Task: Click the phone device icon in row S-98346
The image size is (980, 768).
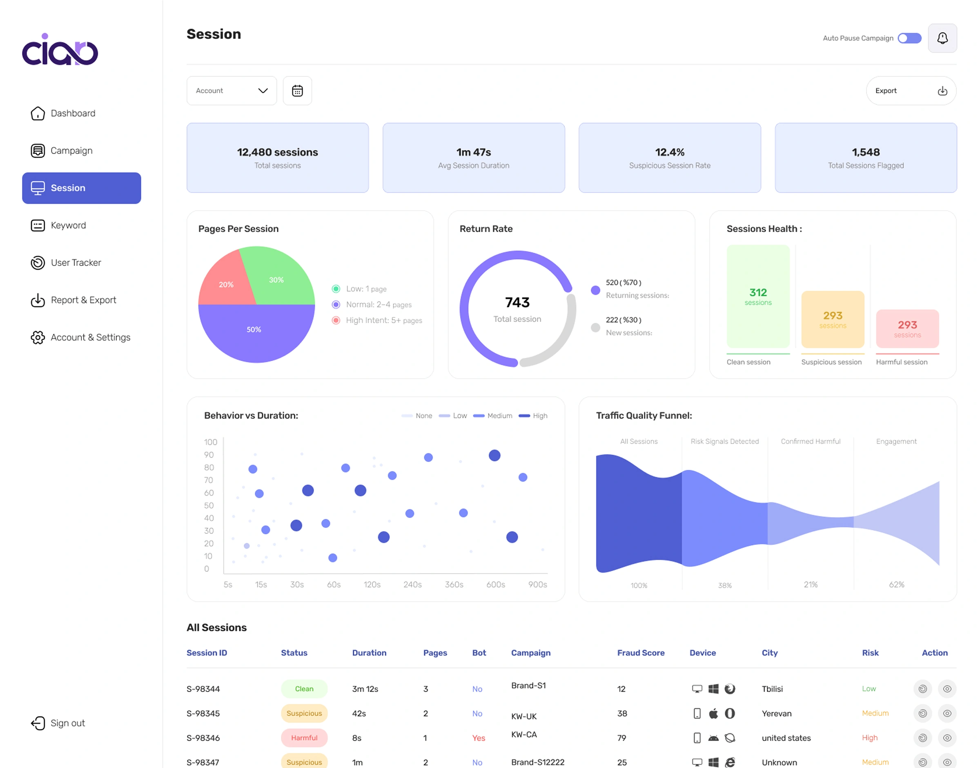Action: click(x=697, y=738)
